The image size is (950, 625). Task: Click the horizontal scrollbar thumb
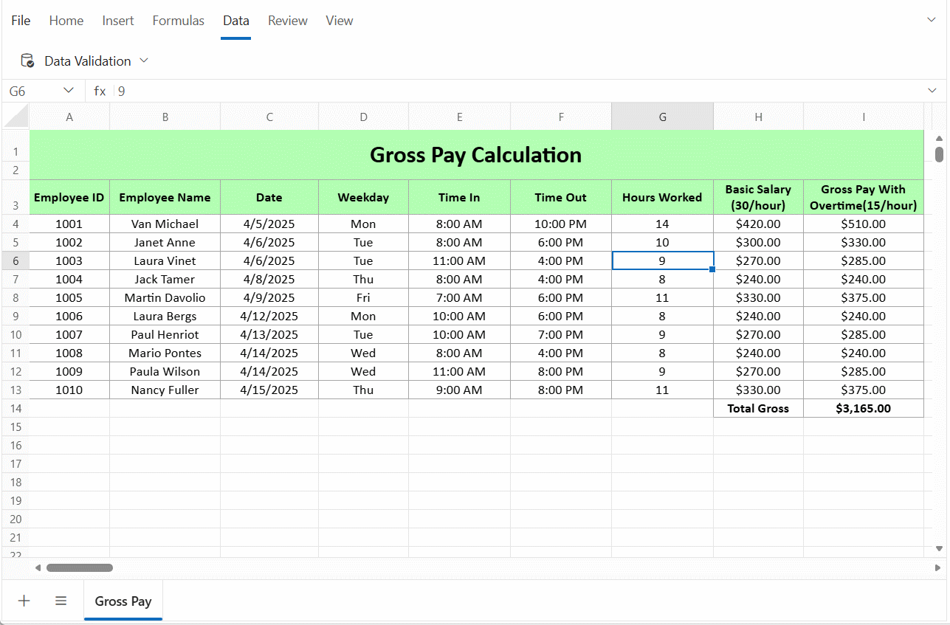click(x=80, y=567)
